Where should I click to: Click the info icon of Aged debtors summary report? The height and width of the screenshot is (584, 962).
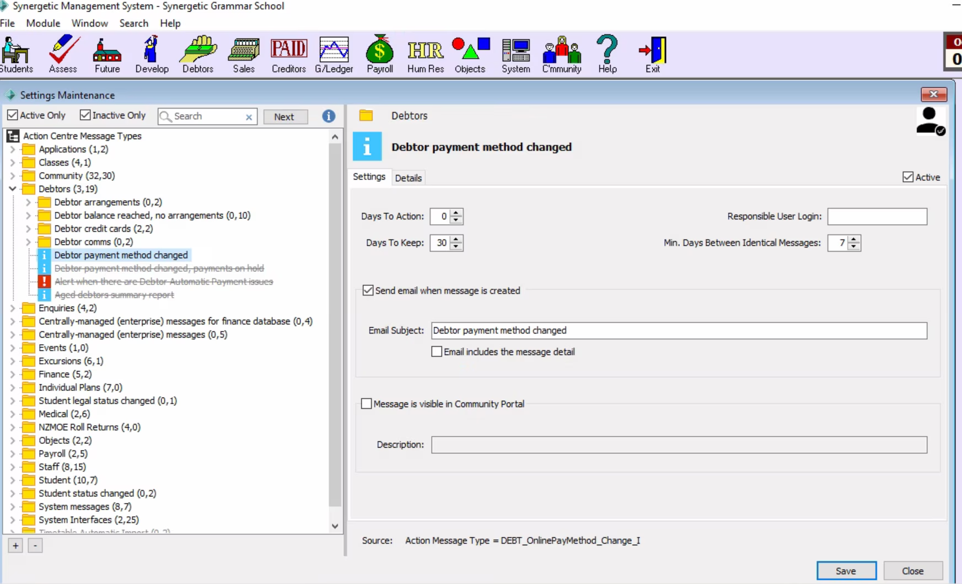click(x=44, y=294)
